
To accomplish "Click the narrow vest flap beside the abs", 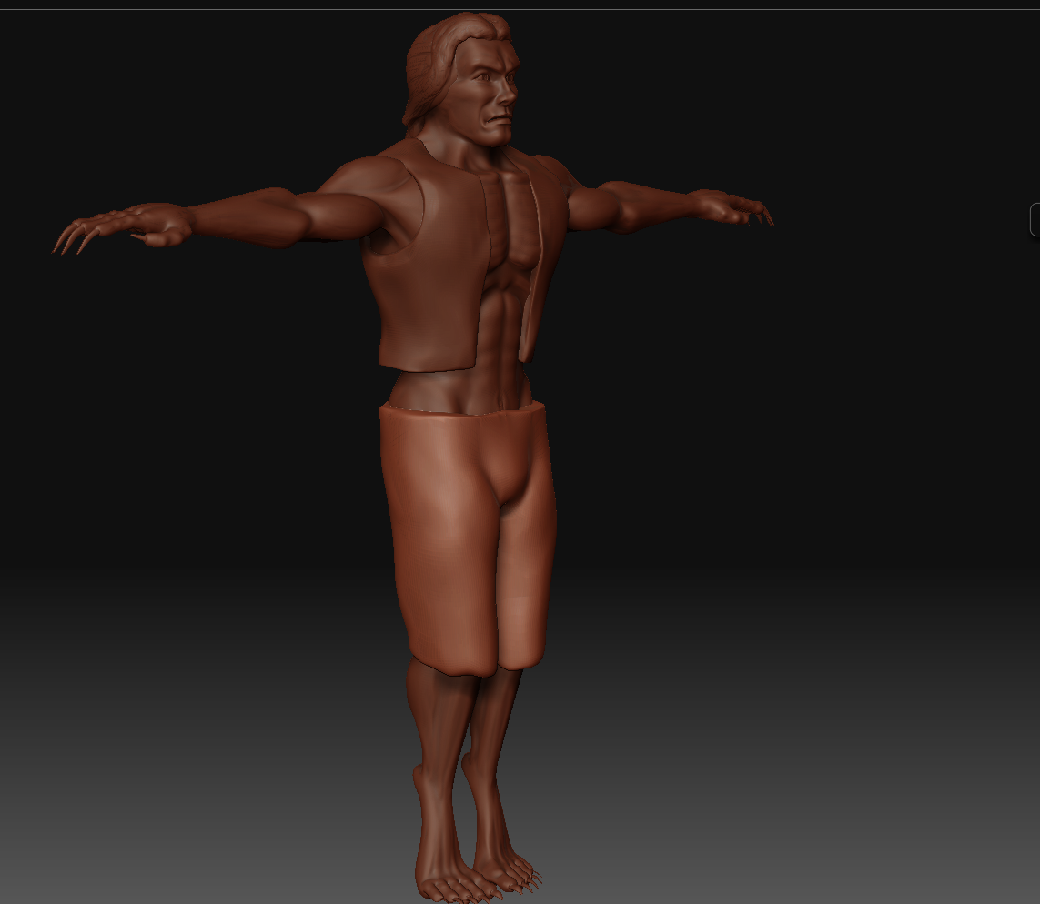I will click(534, 273).
